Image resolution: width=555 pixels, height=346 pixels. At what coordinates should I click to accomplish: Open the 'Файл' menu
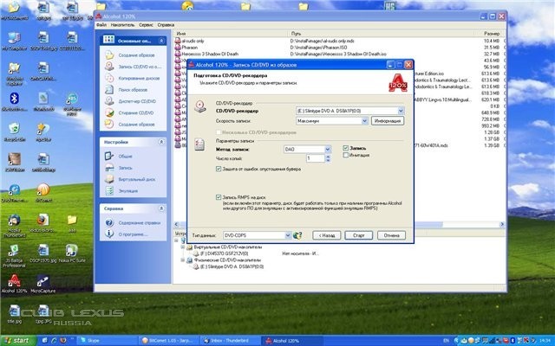coord(101,25)
